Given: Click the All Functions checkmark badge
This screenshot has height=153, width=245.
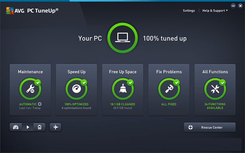Looking at the screenshot, I should (223, 83).
